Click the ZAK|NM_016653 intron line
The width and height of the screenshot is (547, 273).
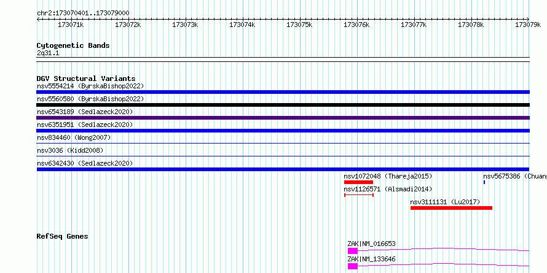443,248
